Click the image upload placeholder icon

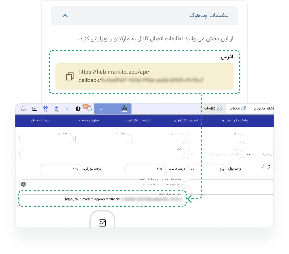102,223
